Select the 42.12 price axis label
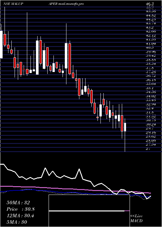The height and width of the screenshot is (227, 162). 151,35
